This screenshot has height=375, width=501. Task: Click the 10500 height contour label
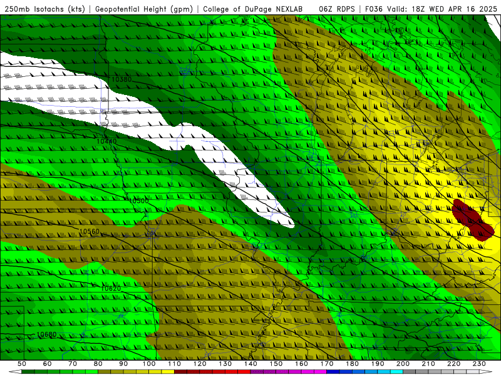pyautogui.click(x=138, y=201)
